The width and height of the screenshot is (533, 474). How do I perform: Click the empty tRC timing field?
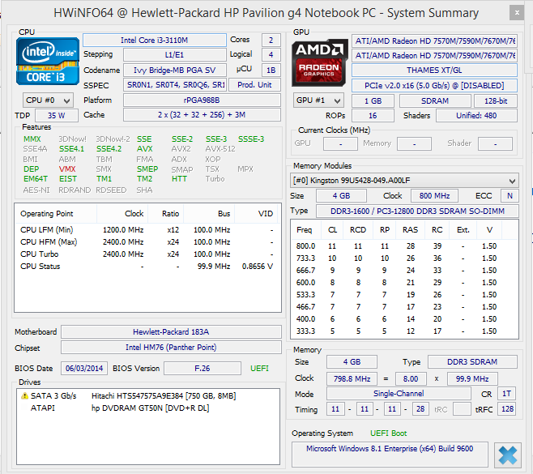(x=462, y=409)
